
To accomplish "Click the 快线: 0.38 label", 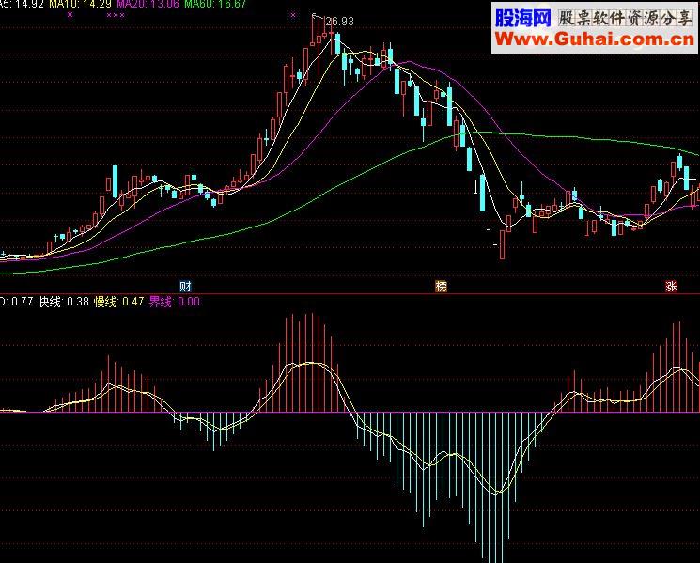I will pyautogui.click(x=64, y=302).
